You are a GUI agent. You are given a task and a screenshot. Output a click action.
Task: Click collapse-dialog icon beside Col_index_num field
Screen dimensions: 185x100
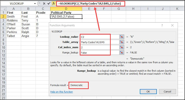[x=122, y=47]
